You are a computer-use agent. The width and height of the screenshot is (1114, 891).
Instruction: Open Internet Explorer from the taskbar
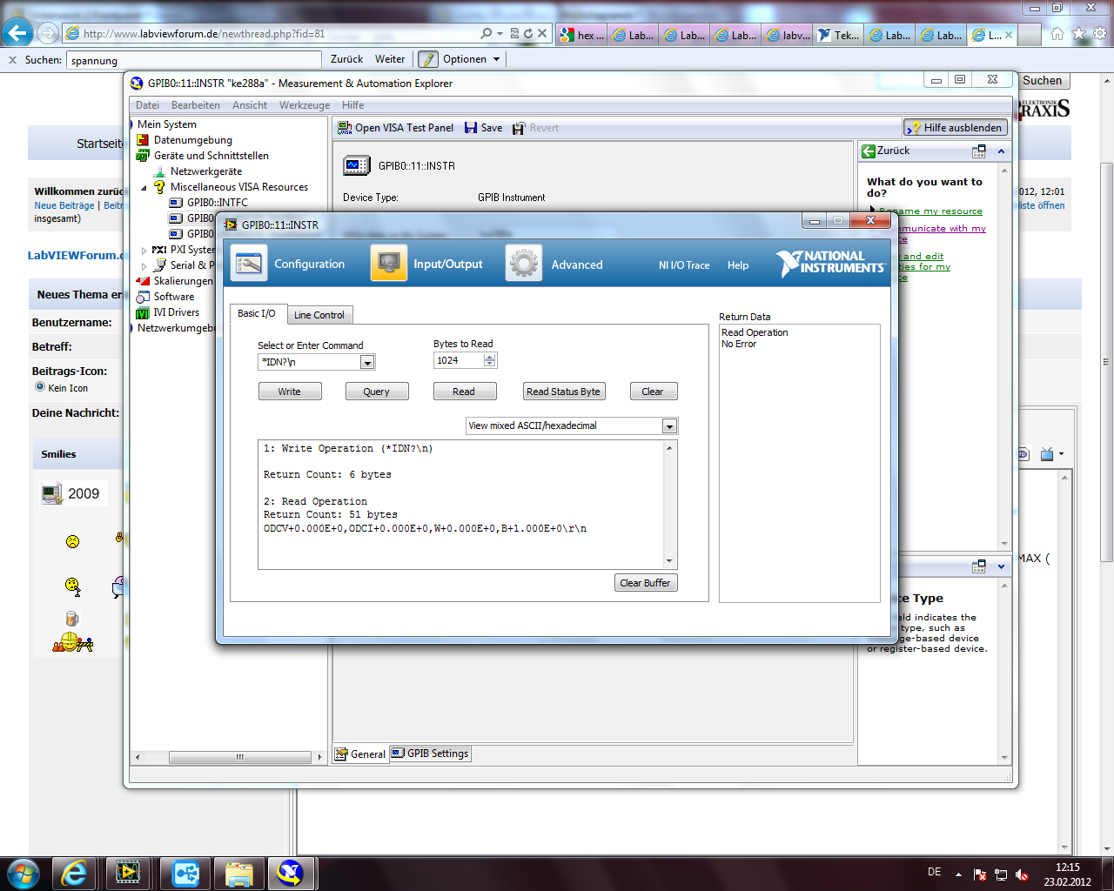click(x=75, y=873)
